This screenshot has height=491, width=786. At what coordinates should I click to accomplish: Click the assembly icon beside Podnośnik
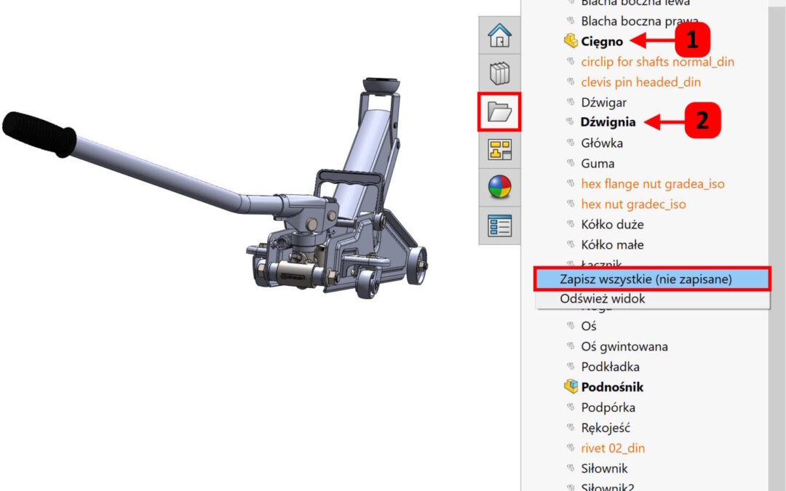571,387
